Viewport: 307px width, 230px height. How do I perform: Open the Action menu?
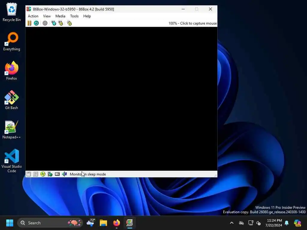tap(33, 16)
